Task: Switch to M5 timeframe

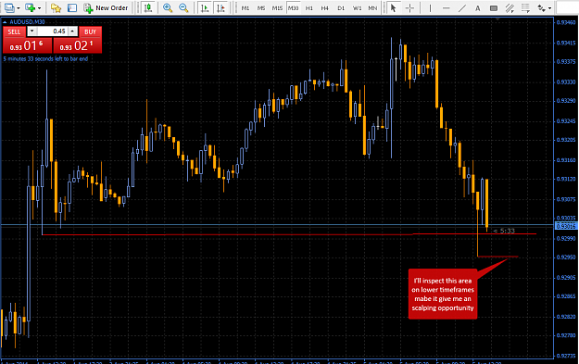Action: click(261, 7)
